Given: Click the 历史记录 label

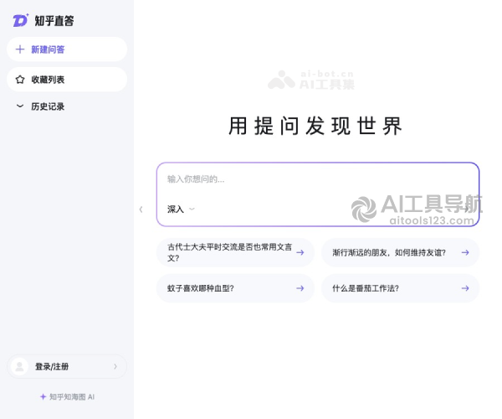Looking at the screenshot, I should tap(48, 106).
